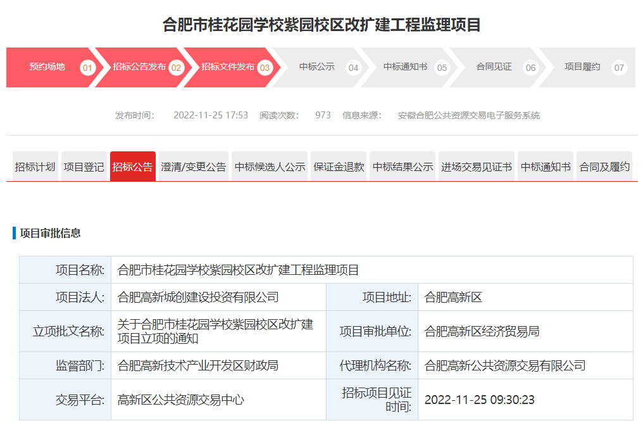The height and width of the screenshot is (442, 643).
Task: Open the 合同及履约 tab
Action: [604, 167]
